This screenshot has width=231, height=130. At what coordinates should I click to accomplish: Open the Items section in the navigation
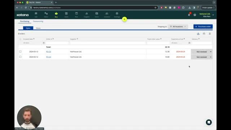97,15
